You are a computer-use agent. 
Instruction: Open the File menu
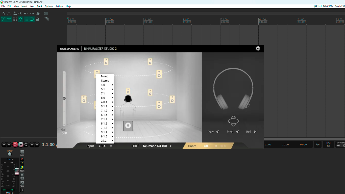(x=3, y=6)
